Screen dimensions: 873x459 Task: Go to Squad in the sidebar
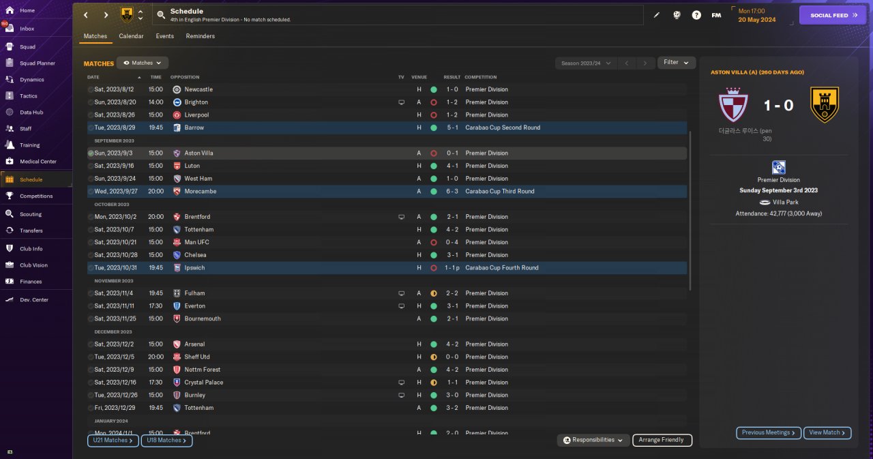point(27,46)
